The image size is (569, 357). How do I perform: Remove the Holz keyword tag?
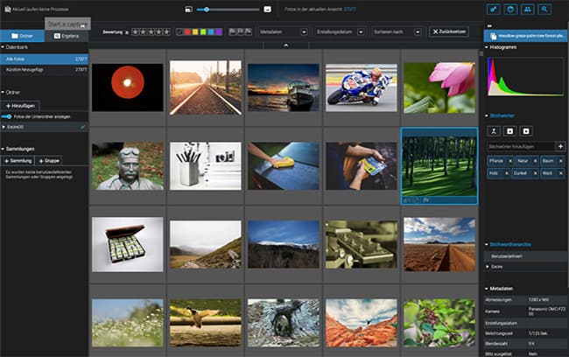(507, 173)
